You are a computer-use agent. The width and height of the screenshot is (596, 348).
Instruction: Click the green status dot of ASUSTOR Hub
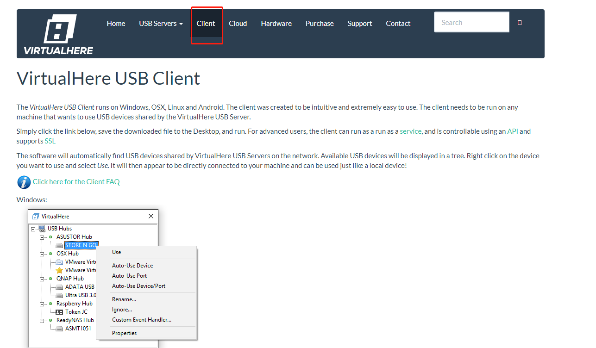pyautogui.click(x=50, y=237)
